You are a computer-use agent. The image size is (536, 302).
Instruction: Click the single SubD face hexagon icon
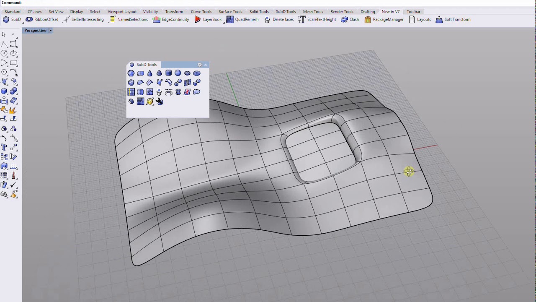(131, 73)
